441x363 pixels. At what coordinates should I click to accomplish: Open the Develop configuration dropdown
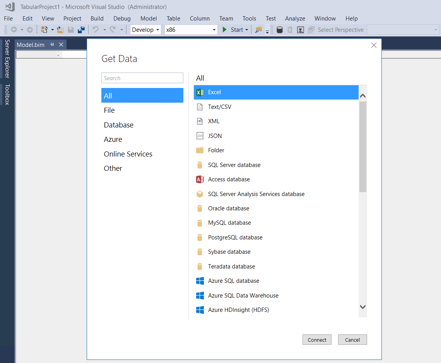tap(145, 29)
